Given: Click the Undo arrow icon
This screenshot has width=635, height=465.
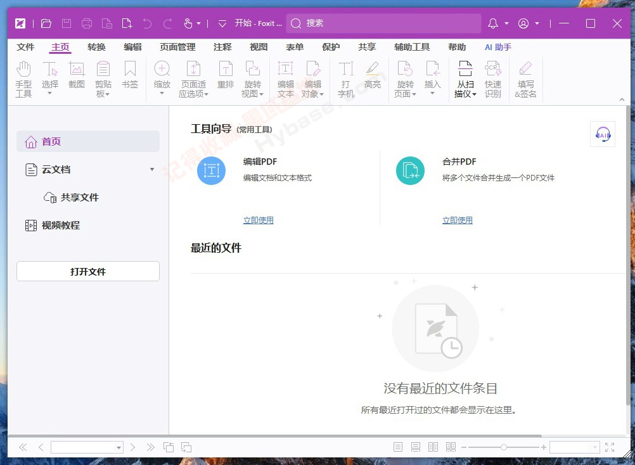Looking at the screenshot, I should click(147, 23).
